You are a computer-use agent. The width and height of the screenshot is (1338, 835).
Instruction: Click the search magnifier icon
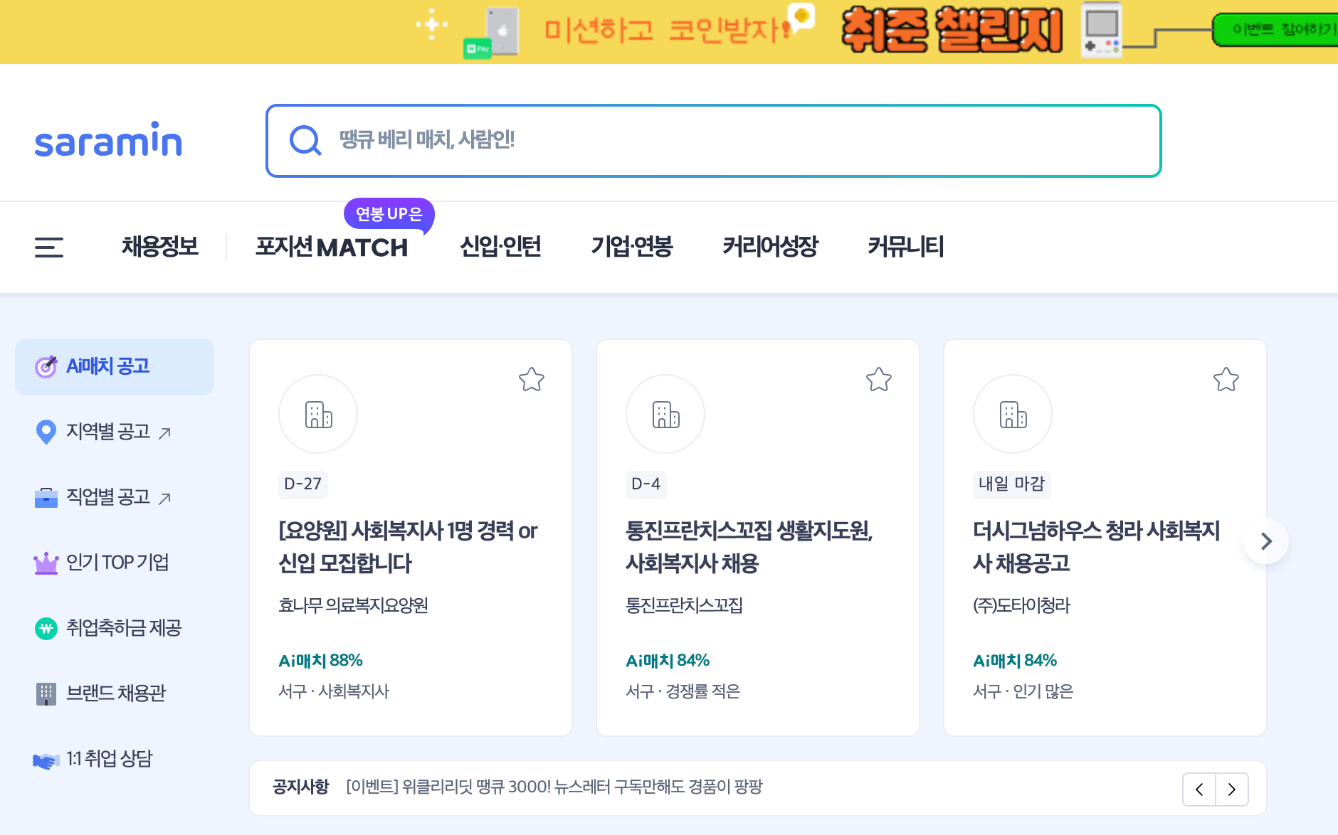coord(305,140)
